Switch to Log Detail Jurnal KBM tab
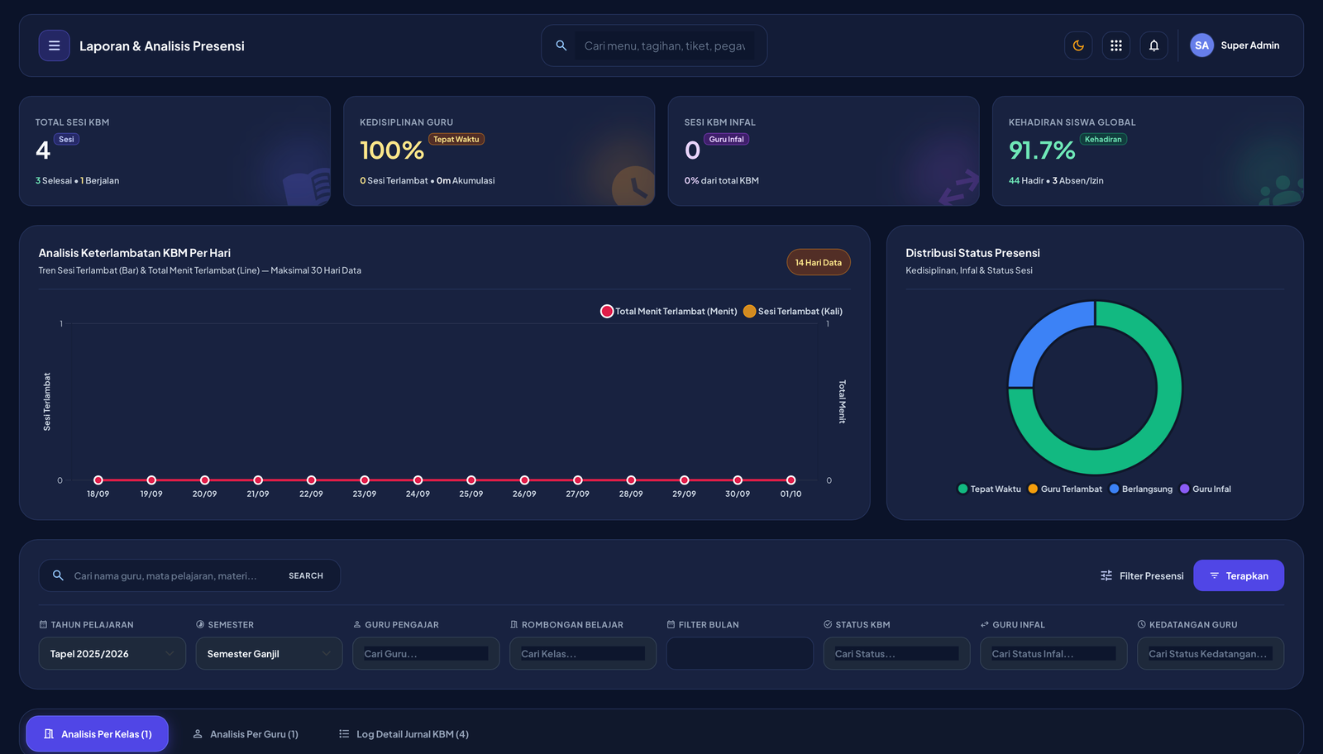Screen dimensions: 1323x754 click(x=404, y=734)
